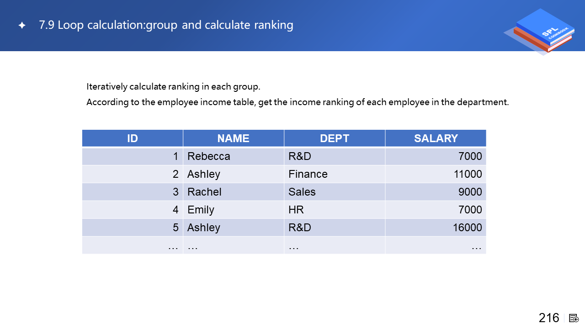Viewport: 585px width, 329px height.
Task: Click the 'Iteratively calculate ranking' text line
Action: pos(173,87)
